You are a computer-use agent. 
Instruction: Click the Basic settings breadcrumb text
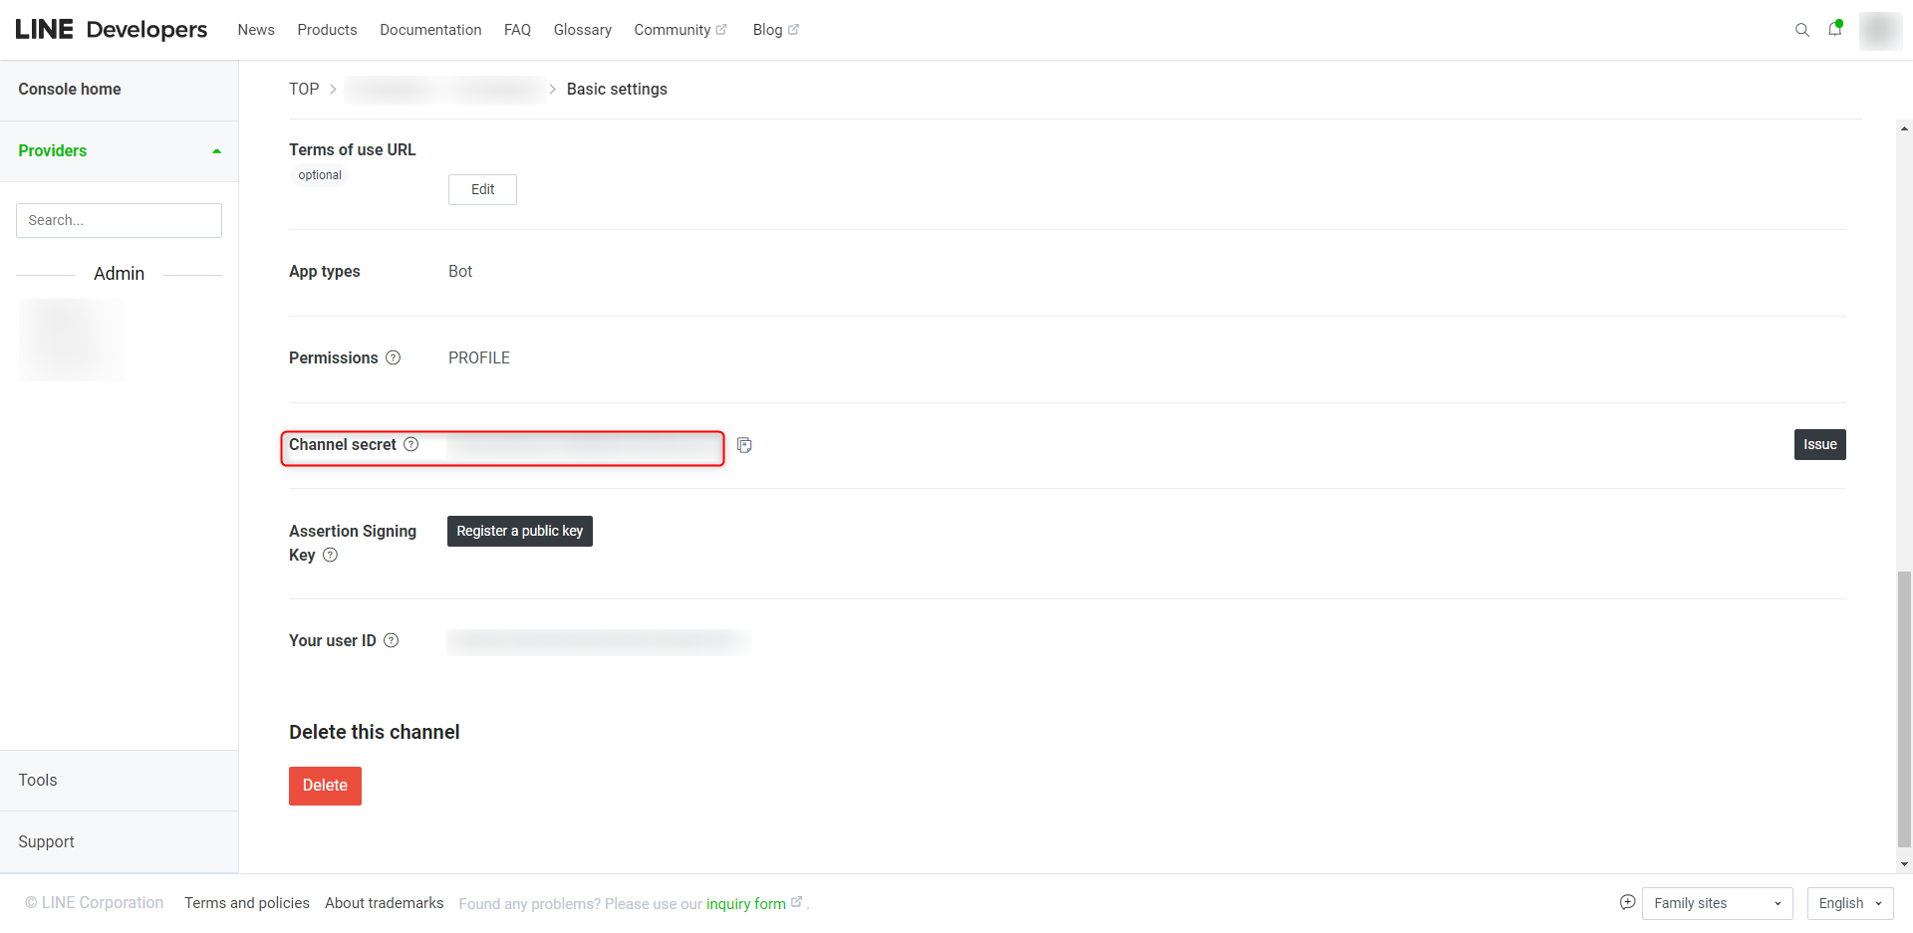point(617,89)
